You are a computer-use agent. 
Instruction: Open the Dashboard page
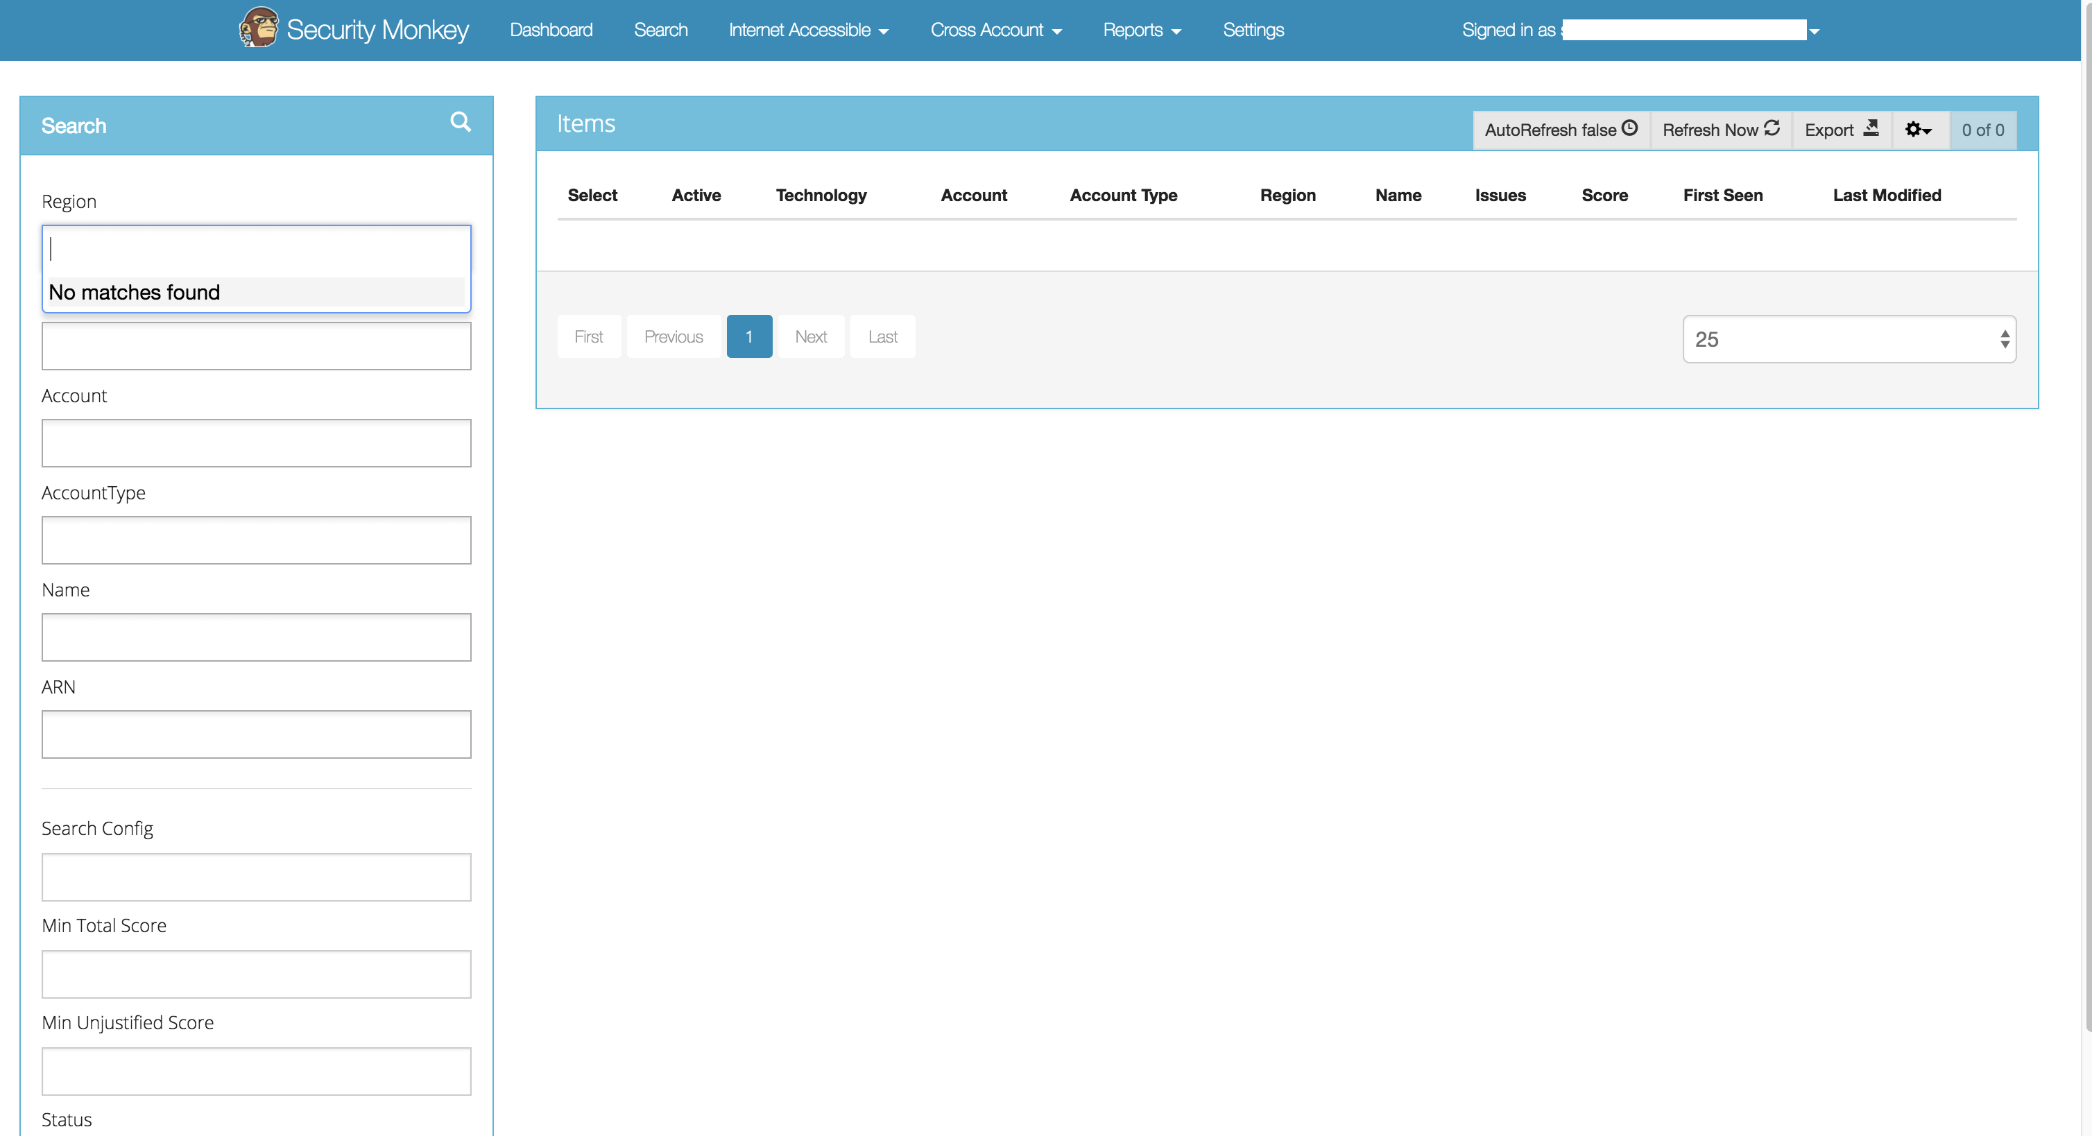(551, 29)
